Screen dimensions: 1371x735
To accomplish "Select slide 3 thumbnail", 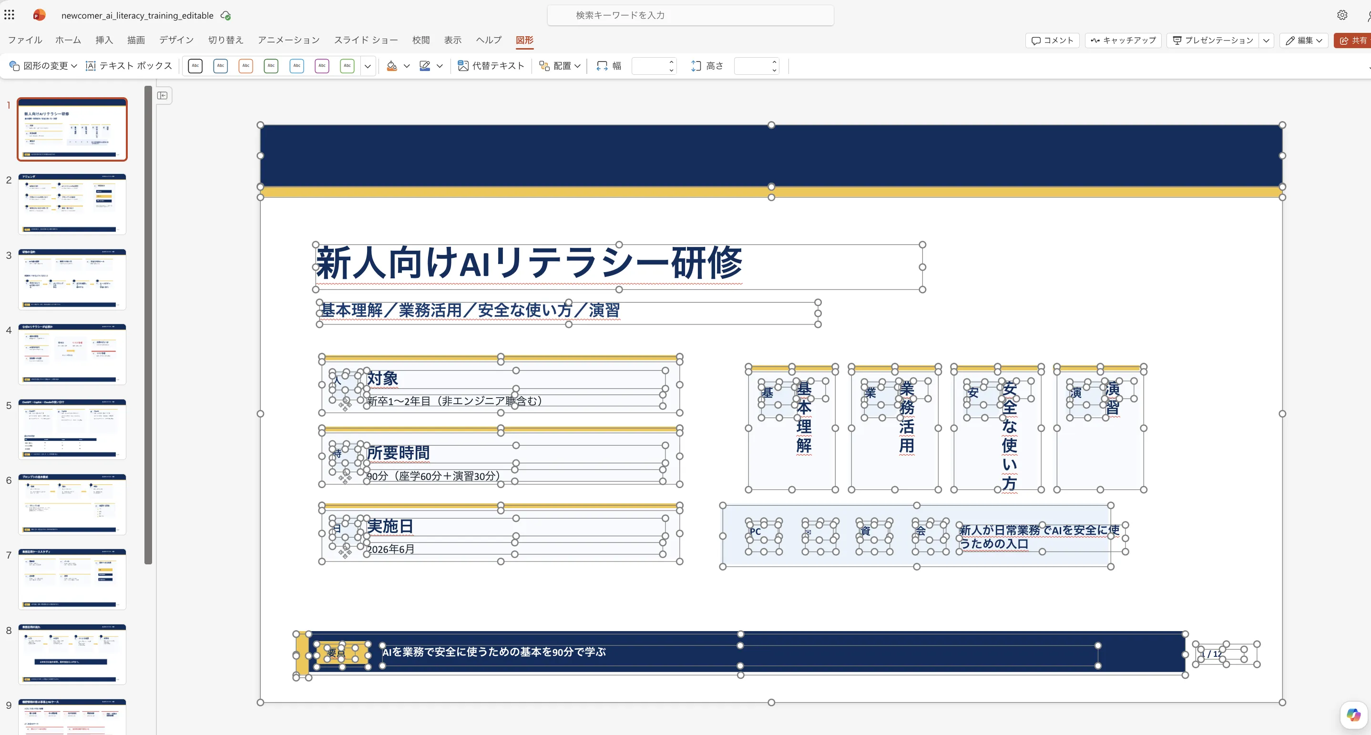I will coord(72,279).
